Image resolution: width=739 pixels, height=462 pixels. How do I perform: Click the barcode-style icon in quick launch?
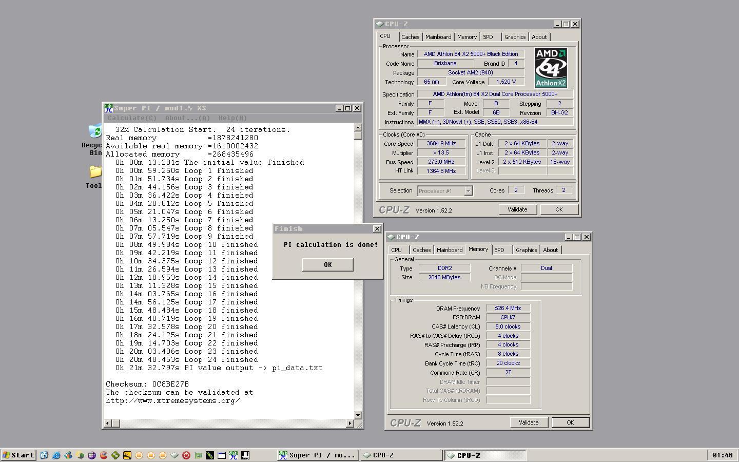(245, 455)
